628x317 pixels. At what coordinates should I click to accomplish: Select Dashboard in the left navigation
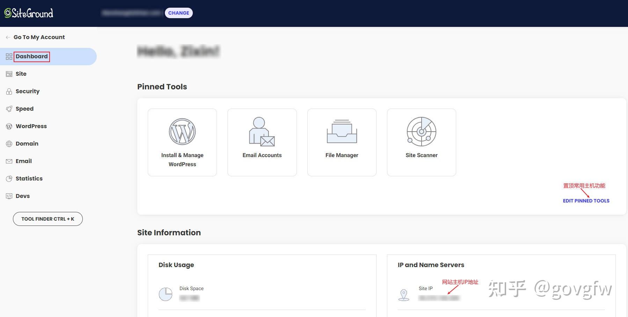click(32, 56)
